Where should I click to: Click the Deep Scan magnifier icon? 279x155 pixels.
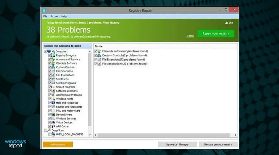(x=49, y=130)
